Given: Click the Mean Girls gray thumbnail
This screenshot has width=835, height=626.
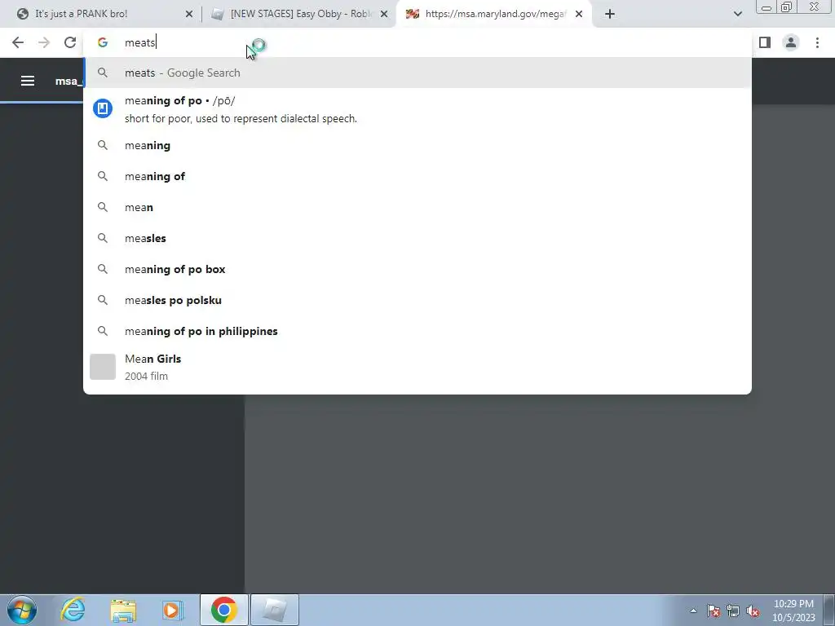Looking at the screenshot, I should 103,367.
